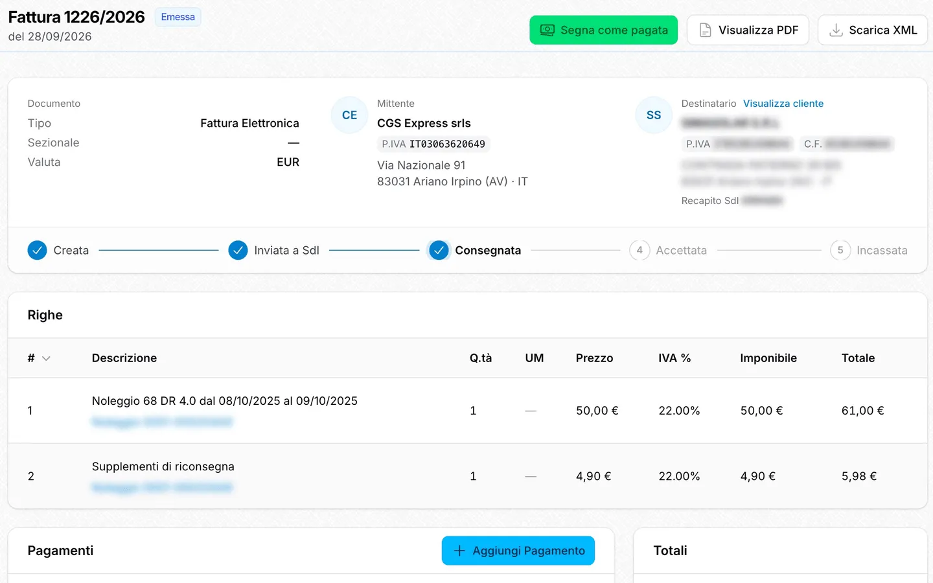This screenshot has height=583, width=933.
Task: Click the Totale column header
Action: (858, 358)
